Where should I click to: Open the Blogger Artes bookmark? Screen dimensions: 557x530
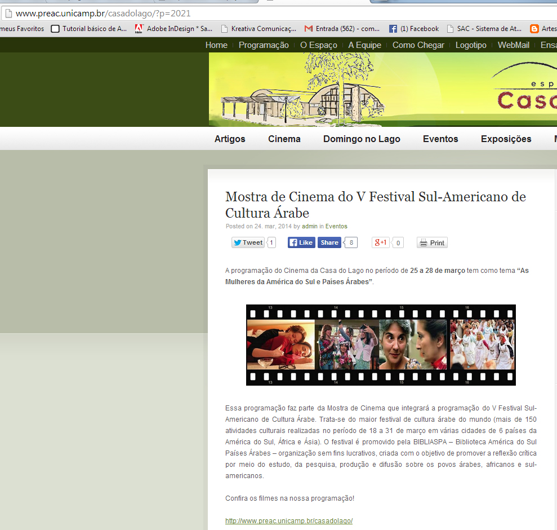click(543, 28)
